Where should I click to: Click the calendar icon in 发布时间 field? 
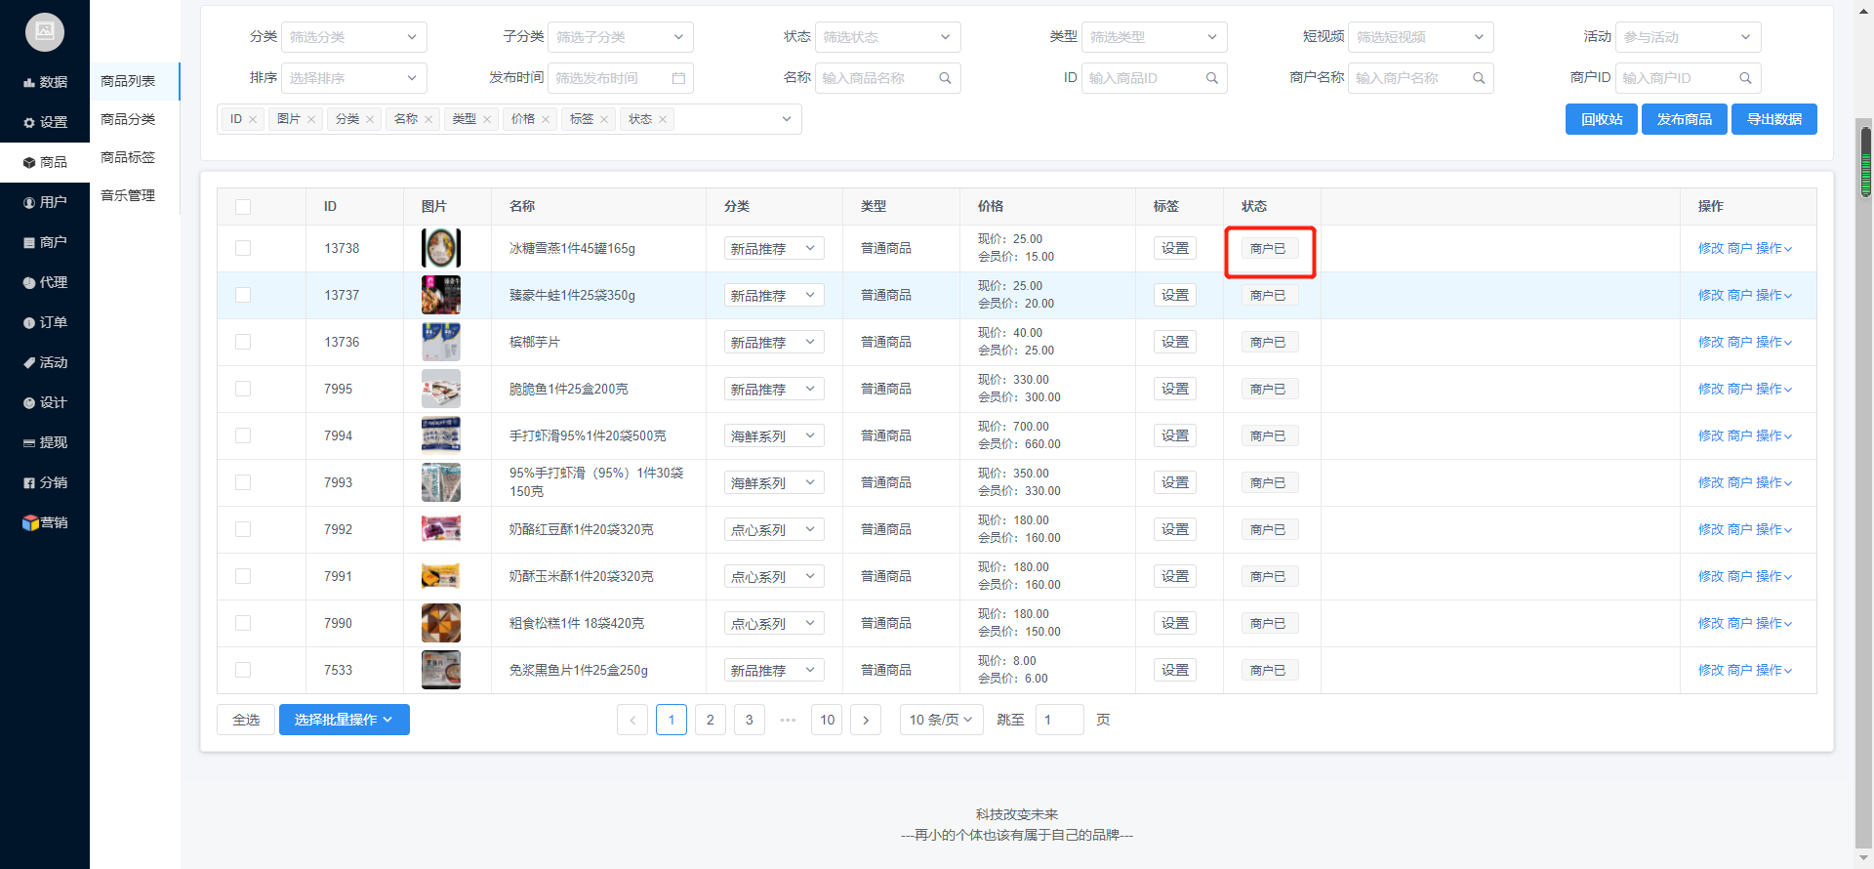coord(678,78)
